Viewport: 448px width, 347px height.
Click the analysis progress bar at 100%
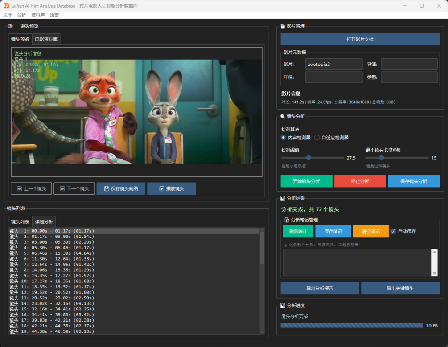[x=352, y=325]
